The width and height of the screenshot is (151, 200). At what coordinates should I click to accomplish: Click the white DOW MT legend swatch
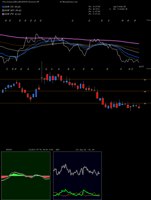pos(3,11)
